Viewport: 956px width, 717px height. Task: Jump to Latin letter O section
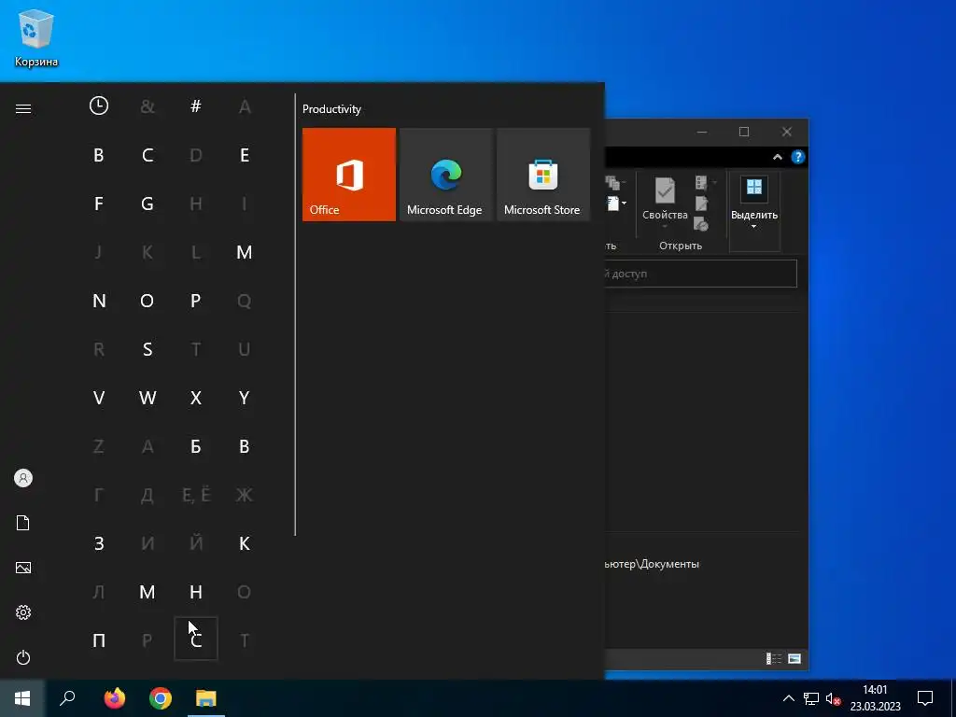point(147,301)
